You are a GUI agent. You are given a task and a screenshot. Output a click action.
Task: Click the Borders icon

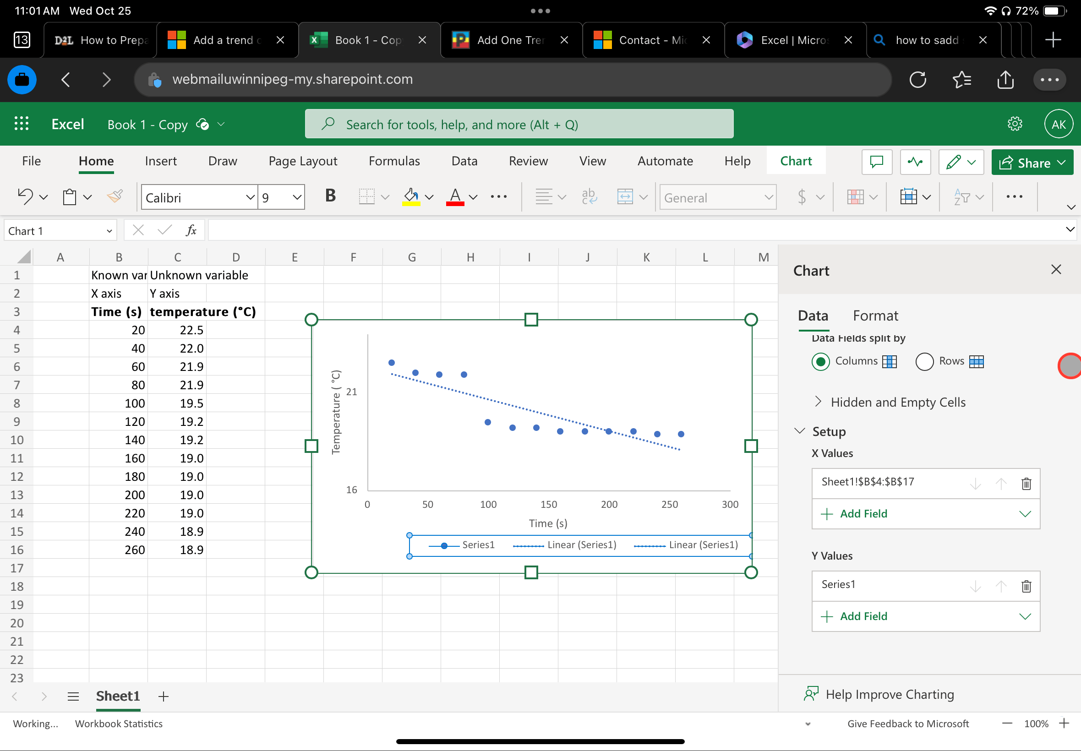(366, 197)
